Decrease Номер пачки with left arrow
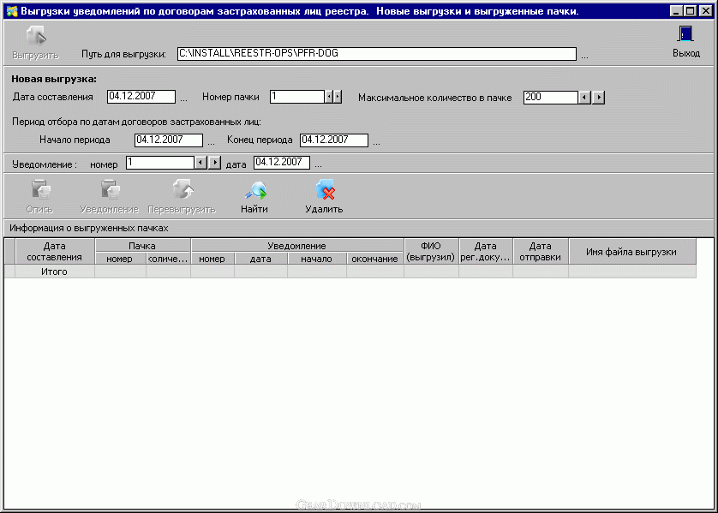The image size is (718, 513). point(329,97)
